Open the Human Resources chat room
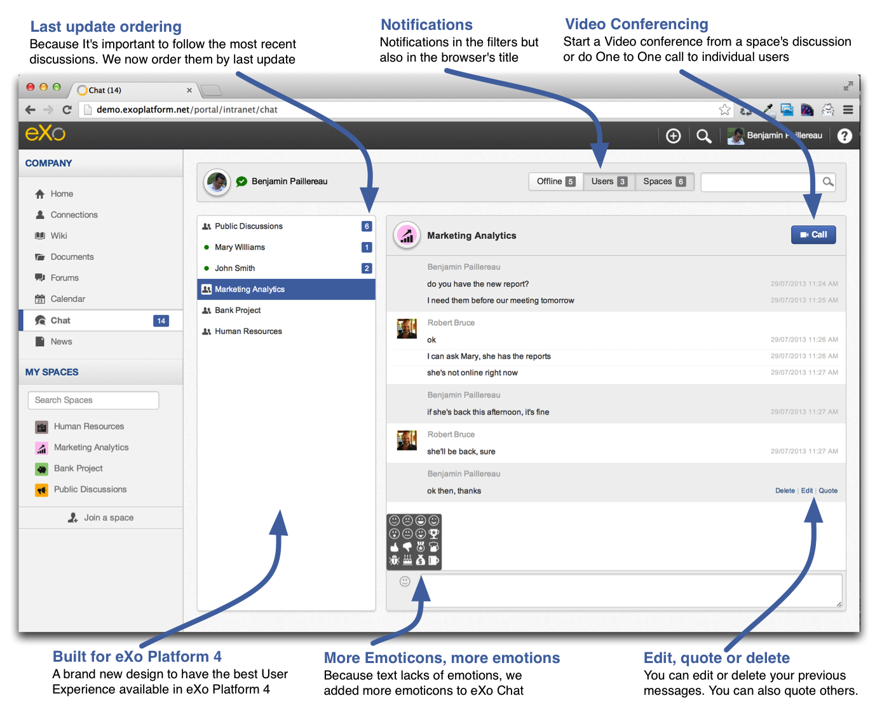 point(287,331)
